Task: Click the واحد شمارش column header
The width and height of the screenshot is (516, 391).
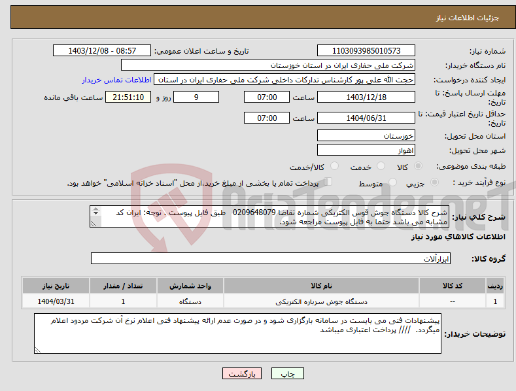Action: point(190,286)
